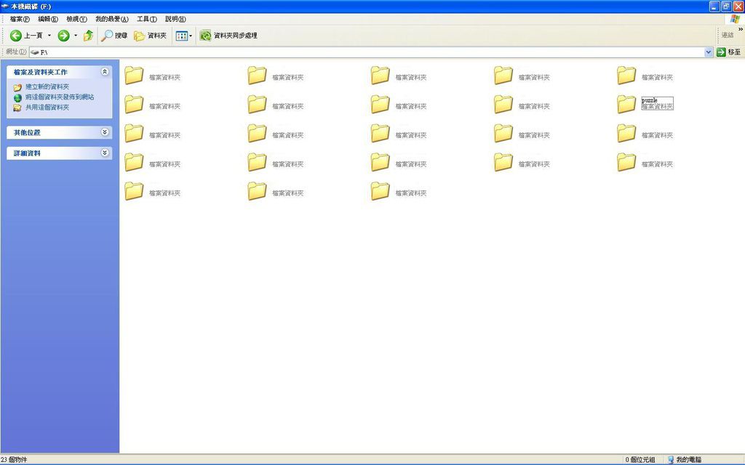
Task: Open the 檢視(V) menu
Action: [76, 19]
